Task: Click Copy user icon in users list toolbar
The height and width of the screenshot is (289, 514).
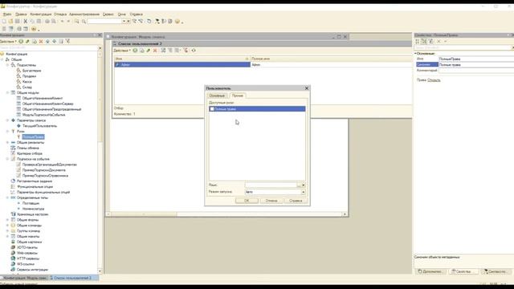Action: pos(141,51)
